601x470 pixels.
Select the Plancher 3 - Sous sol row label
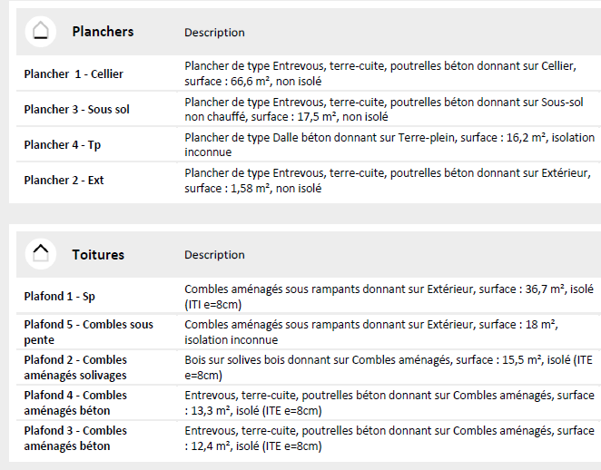click(x=76, y=110)
